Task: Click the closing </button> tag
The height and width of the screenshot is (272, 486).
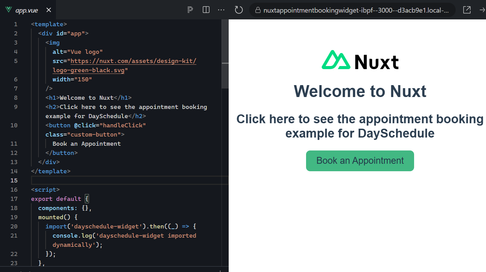Action: coord(62,153)
